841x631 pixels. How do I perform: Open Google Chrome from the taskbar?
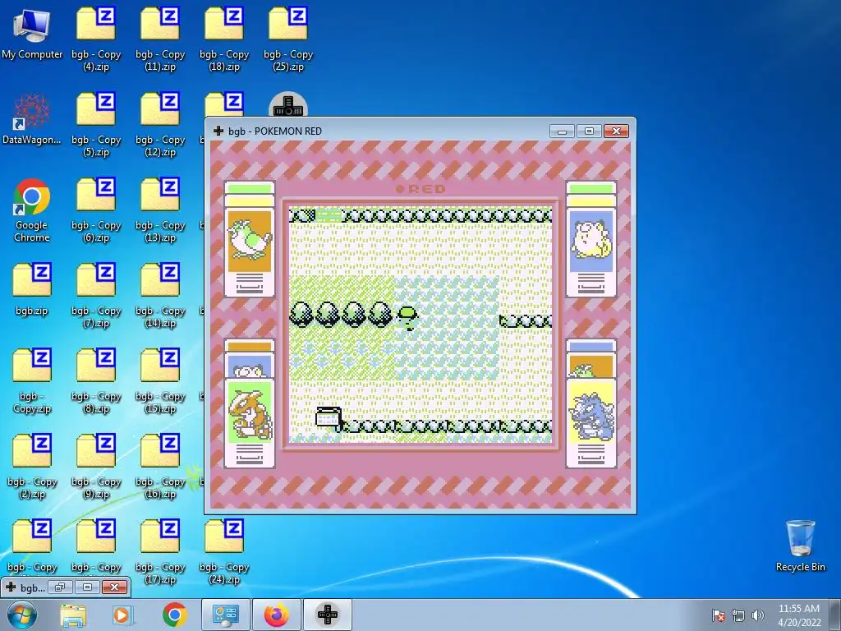coord(174,615)
